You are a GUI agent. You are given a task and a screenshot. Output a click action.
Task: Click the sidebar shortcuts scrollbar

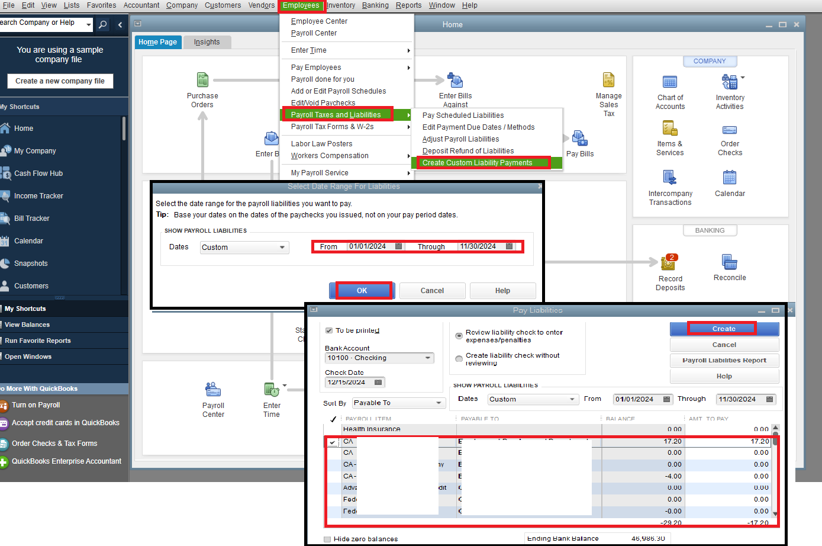click(x=124, y=129)
